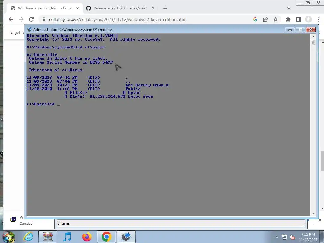Open Chrome three-dot menu
Image resolution: width=324 pixels, height=243 pixels.
click(x=319, y=19)
